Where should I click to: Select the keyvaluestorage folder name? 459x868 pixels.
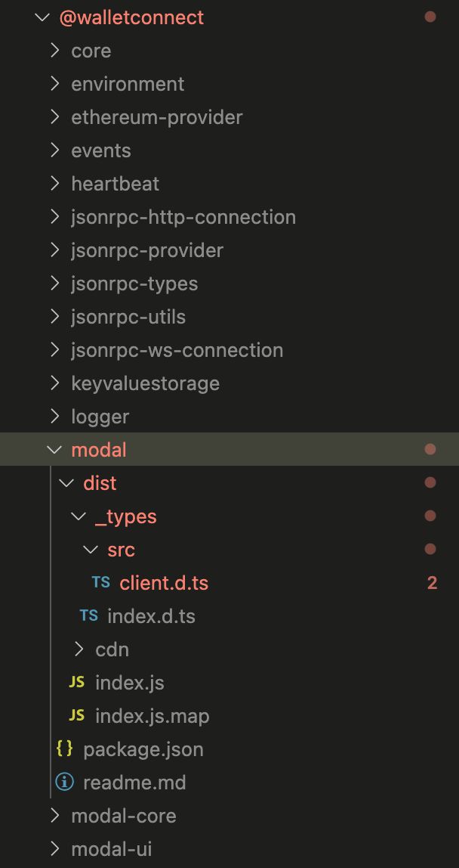point(146,383)
